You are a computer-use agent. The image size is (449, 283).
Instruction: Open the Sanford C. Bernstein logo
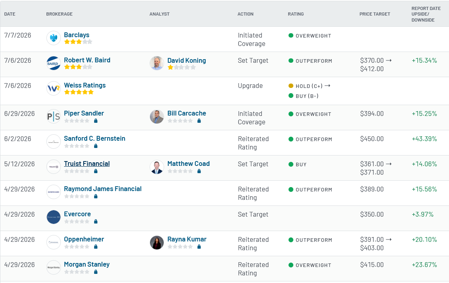pos(54,141)
